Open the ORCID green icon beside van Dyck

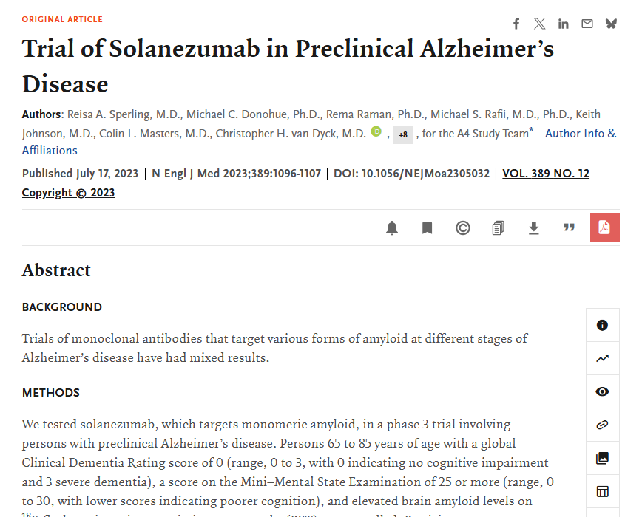point(376,132)
